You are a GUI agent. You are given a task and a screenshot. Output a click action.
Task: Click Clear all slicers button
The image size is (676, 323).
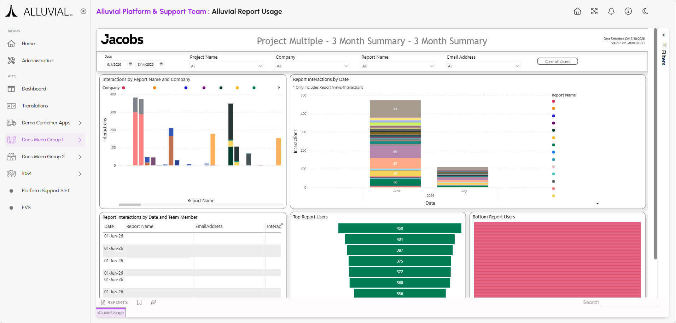click(557, 61)
